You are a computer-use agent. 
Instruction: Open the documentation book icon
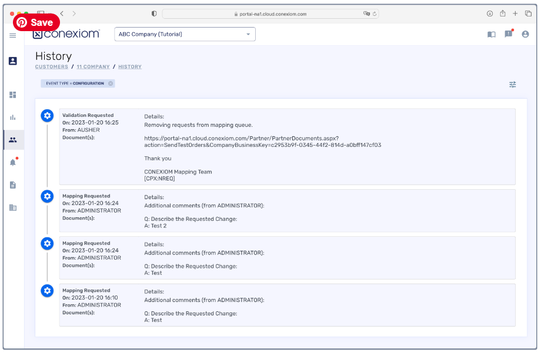pyautogui.click(x=491, y=35)
